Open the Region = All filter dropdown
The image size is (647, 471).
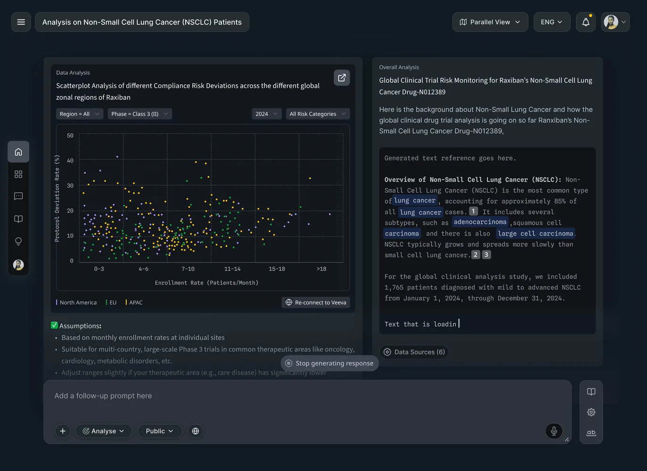[x=80, y=114]
